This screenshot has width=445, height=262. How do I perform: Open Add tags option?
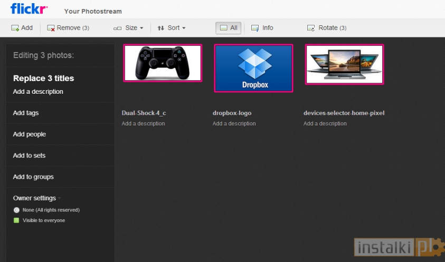tap(26, 113)
